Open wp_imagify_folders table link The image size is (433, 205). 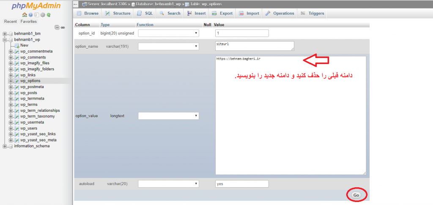tap(37, 69)
